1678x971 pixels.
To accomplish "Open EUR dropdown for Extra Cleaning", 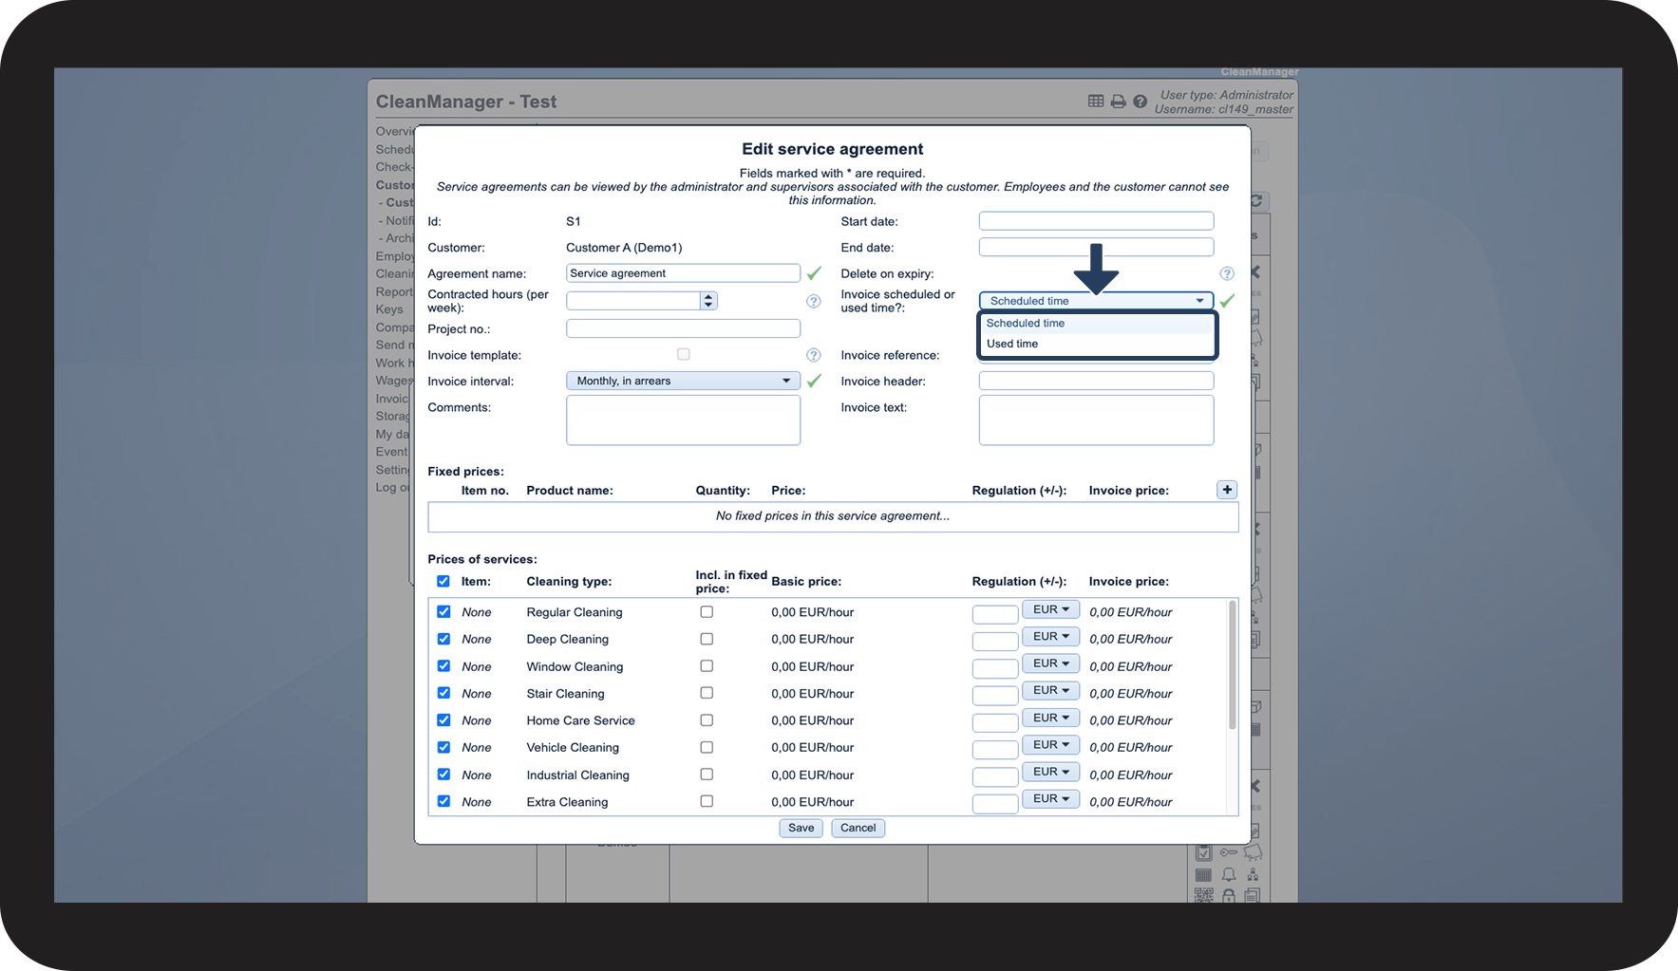I will pos(1051,799).
